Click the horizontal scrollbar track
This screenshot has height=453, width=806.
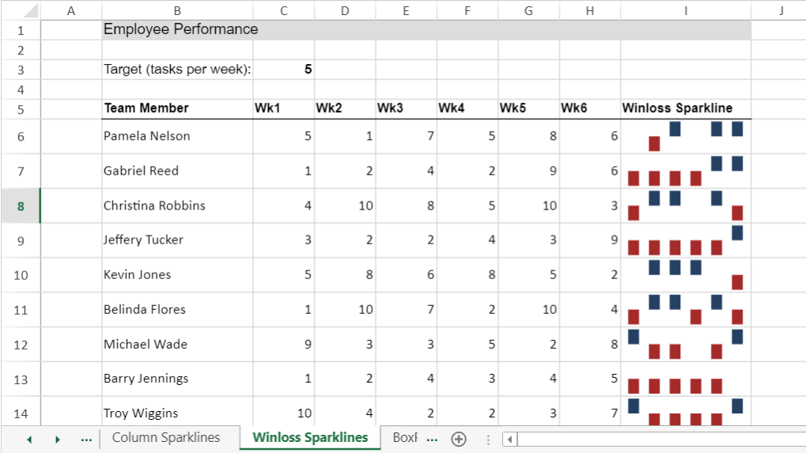click(657, 440)
